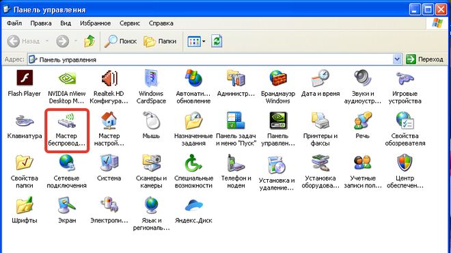Screen dimensions: 451x253
Task: Toggle the Папки folders pane
Action: click(160, 42)
